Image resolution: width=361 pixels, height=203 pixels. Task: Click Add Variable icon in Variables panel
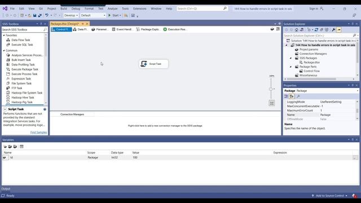pos(5,147)
